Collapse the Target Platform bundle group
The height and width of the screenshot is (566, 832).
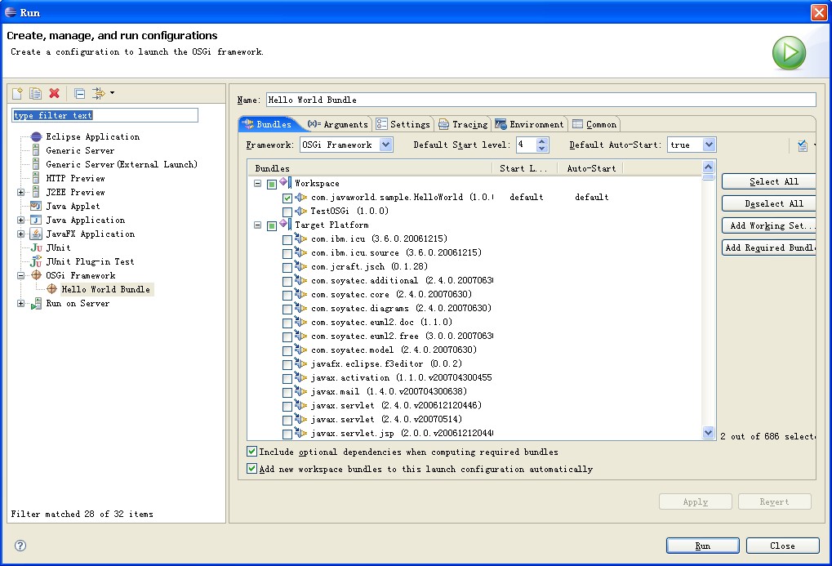pyautogui.click(x=257, y=225)
